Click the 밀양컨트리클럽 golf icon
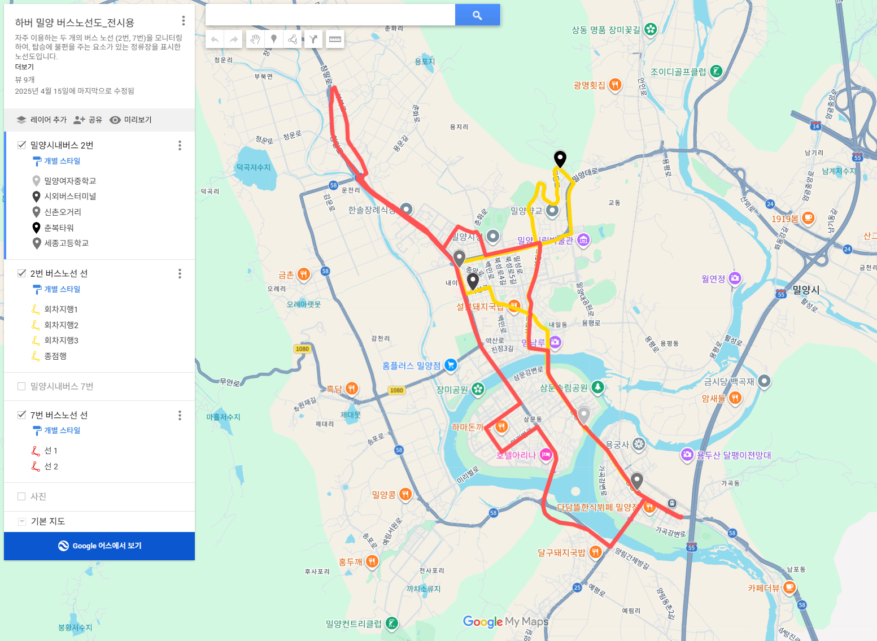This screenshot has height=641, width=877. point(391,623)
